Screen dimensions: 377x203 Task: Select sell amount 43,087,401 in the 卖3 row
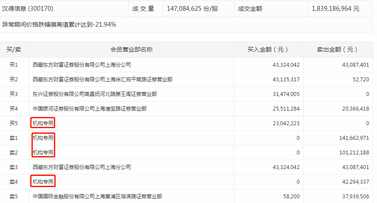click(355, 167)
